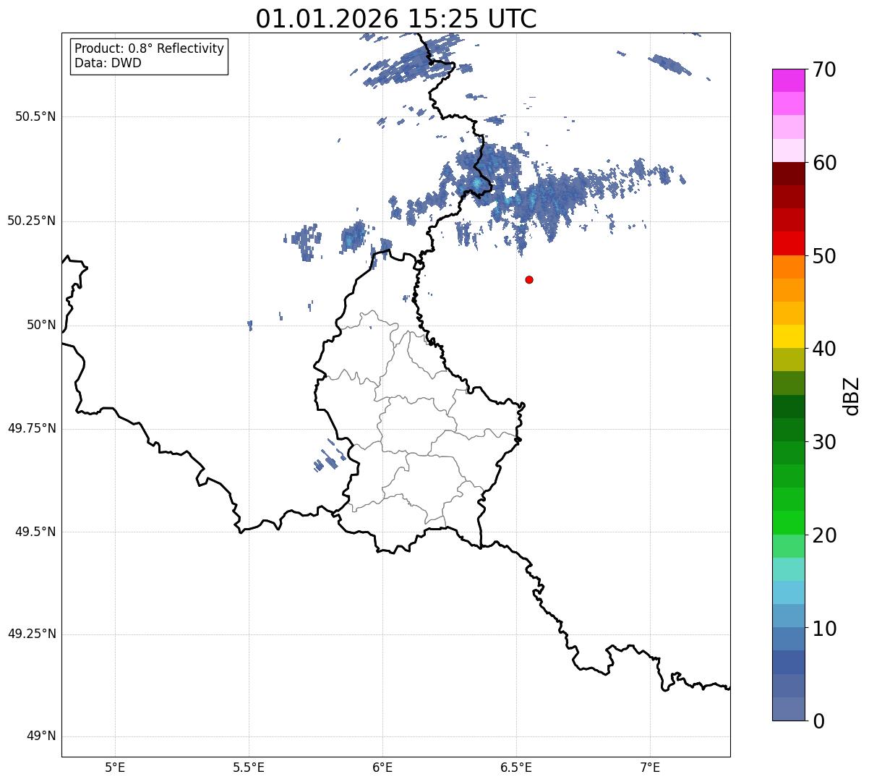Click the 50.25°N latitude label

[32, 221]
